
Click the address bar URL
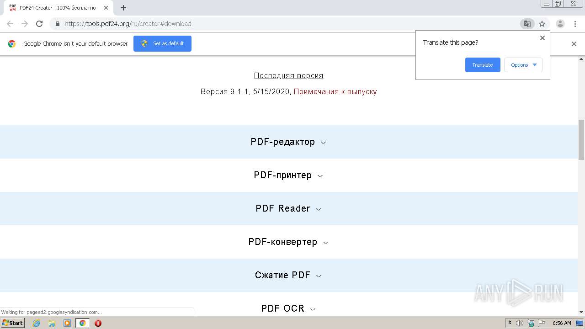click(128, 24)
